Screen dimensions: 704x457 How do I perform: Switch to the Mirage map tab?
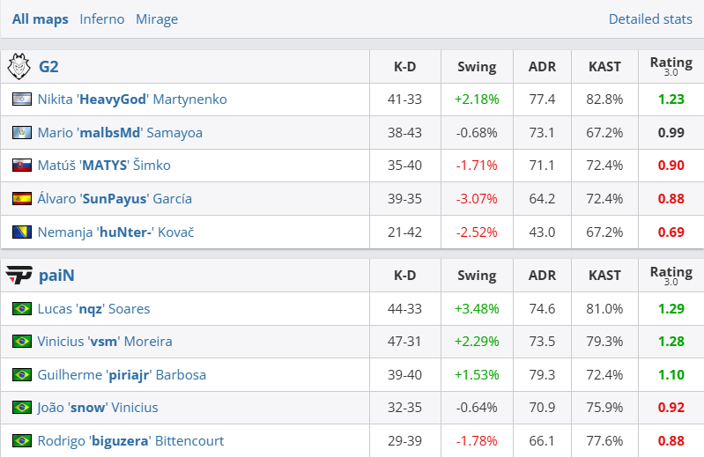[157, 19]
